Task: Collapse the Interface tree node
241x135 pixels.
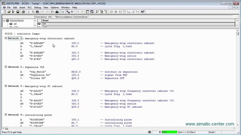Action: pyautogui.click(x=4, y=21)
